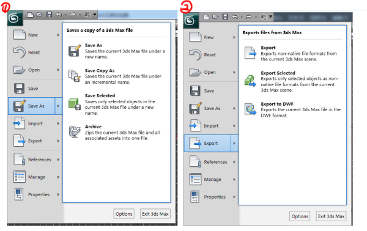Expand Save As submenu arrow in left window
Screen dimensions: 367x231
click(59, 106)
